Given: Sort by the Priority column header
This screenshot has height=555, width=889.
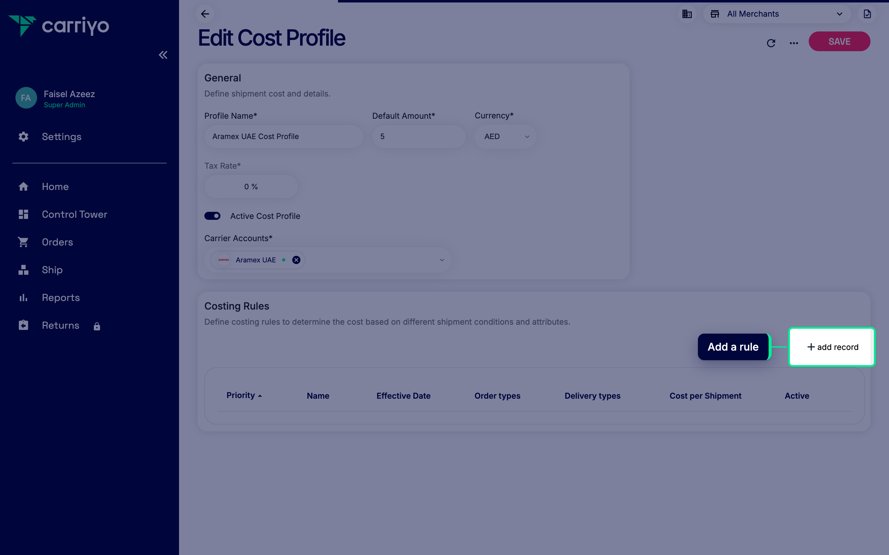Looking at the screenshot, I should tap(244, 395).
